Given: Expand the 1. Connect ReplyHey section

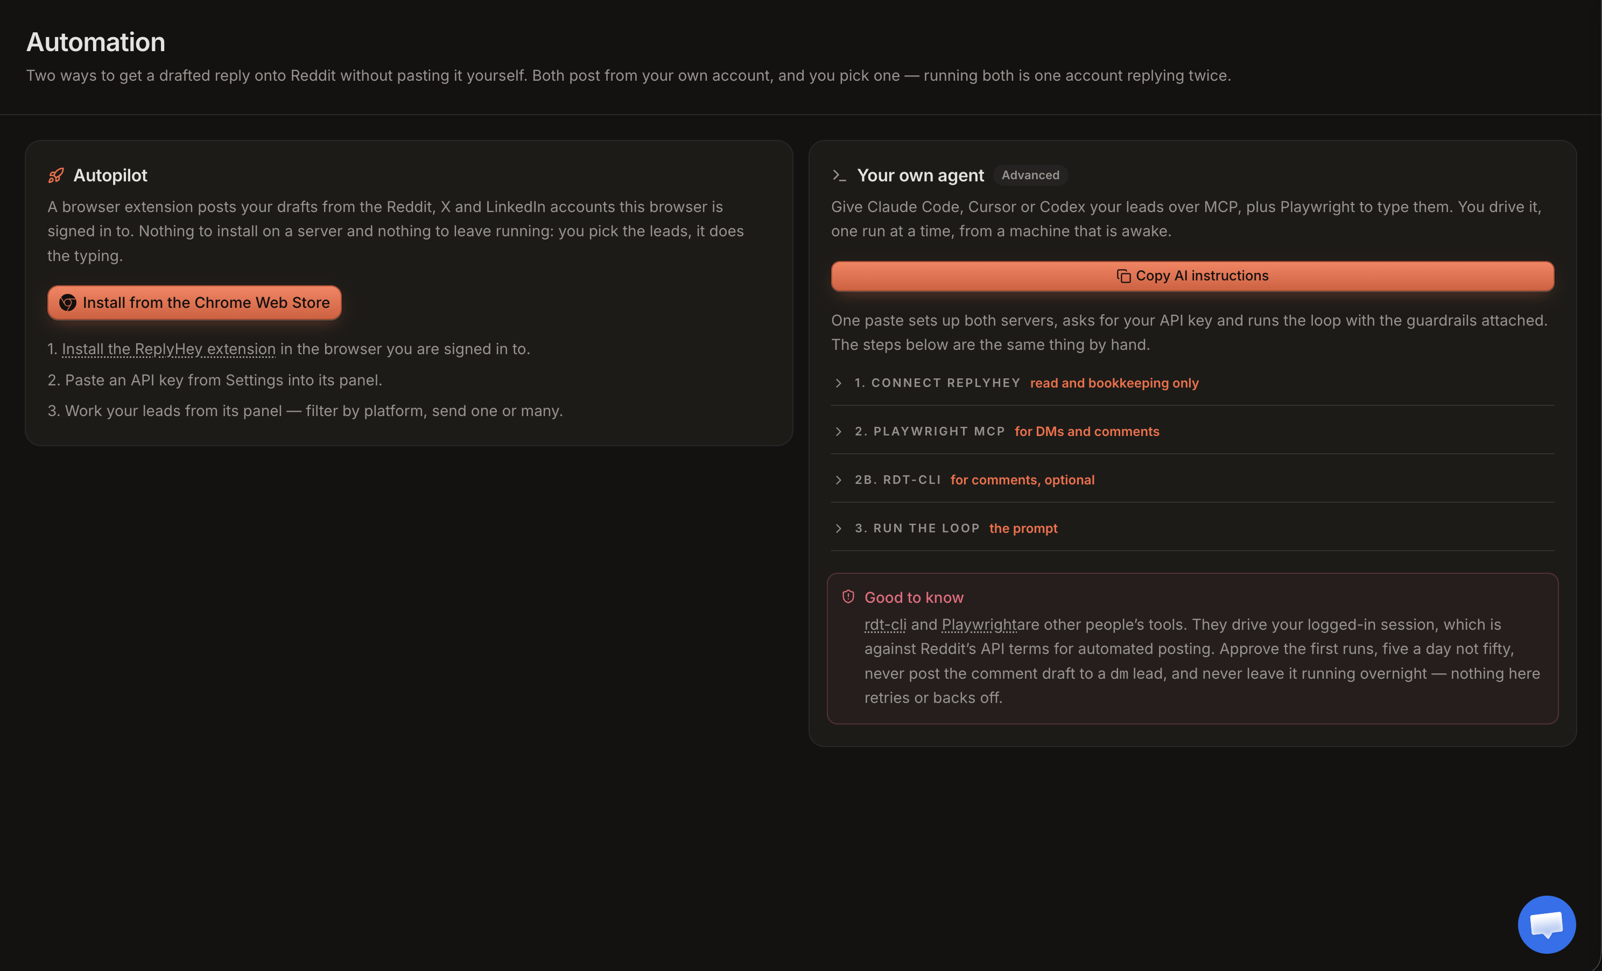Looking at the screenshot, I should [x=1192, y=383].
